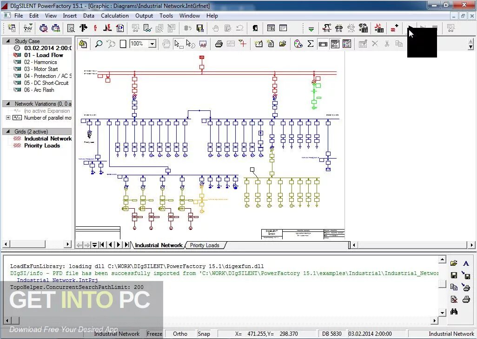477x339 pixels.
Task: Open the Tools menu
Action: coord(166,16)
